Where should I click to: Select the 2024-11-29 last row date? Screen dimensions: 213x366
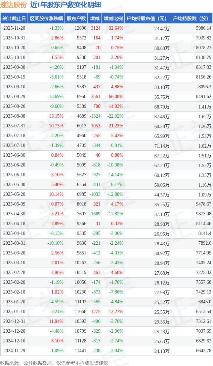14,351
